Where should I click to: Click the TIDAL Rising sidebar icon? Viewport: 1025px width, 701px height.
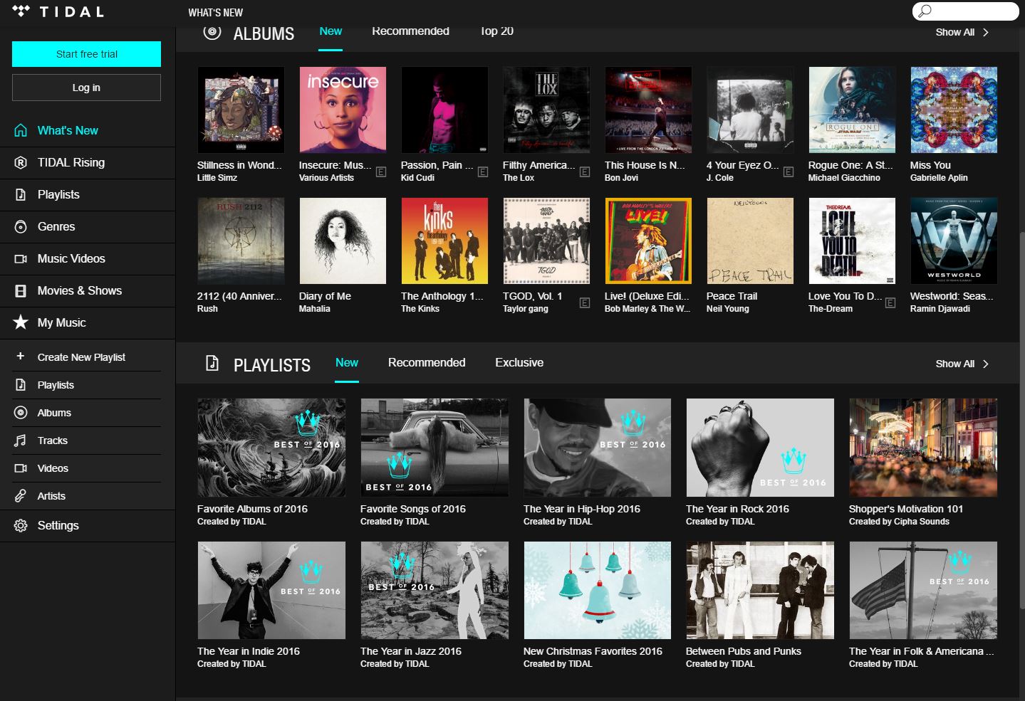click(x=21, y=163)
